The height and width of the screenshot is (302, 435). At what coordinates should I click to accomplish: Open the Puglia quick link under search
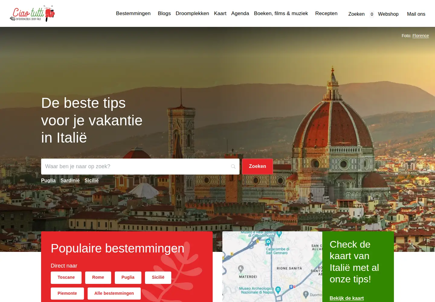point(48,180)
